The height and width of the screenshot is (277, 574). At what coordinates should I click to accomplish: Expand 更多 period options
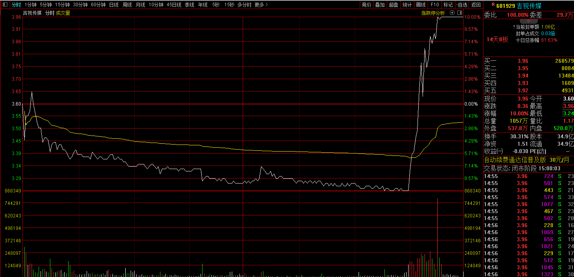261,5
